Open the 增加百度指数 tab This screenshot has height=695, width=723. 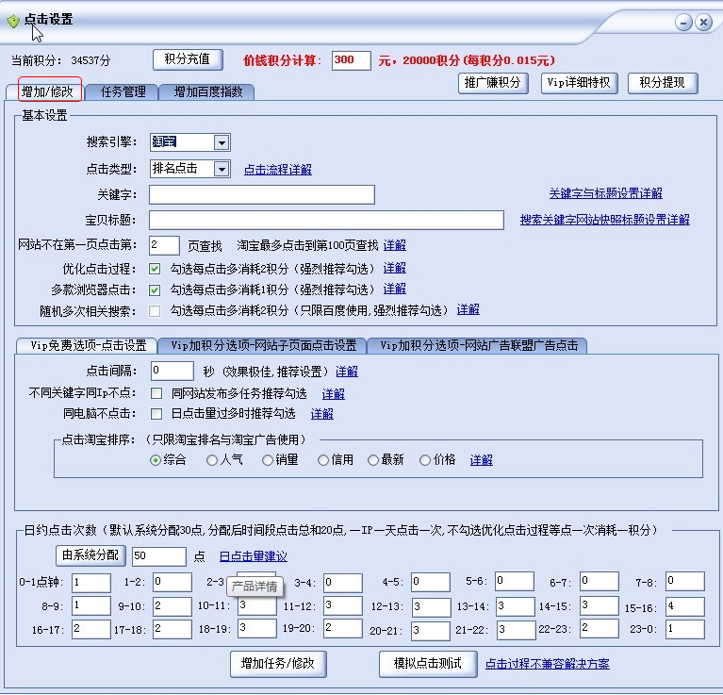[x=208, y=91]
